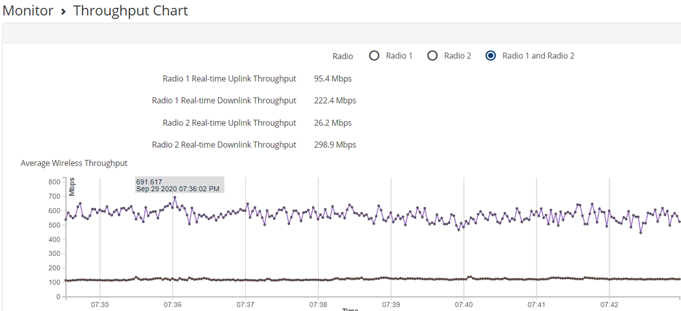Choose Radio 1 and Radio 2 option

click(491, 56)
